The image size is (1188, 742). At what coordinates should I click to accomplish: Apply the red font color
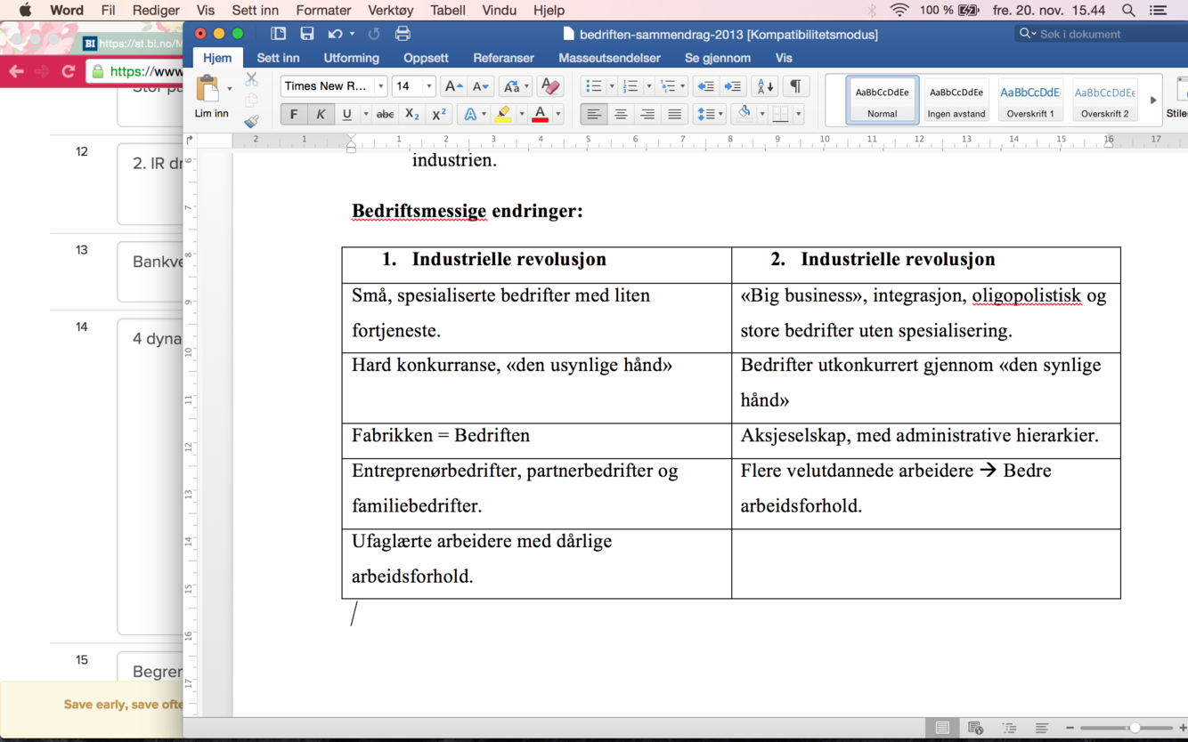pos(540,114)
